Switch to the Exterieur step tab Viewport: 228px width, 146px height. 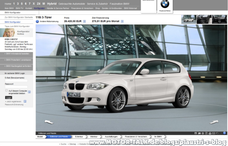[x=79, y=137]
